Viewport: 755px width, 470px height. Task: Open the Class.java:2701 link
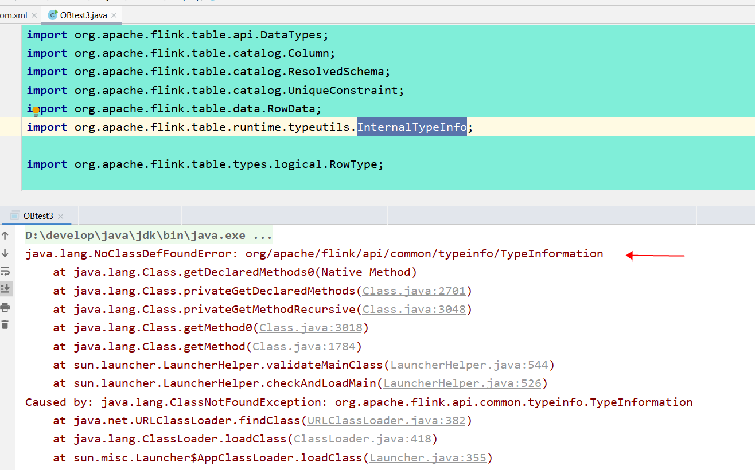pyautogui.click(x=414, y=291)
